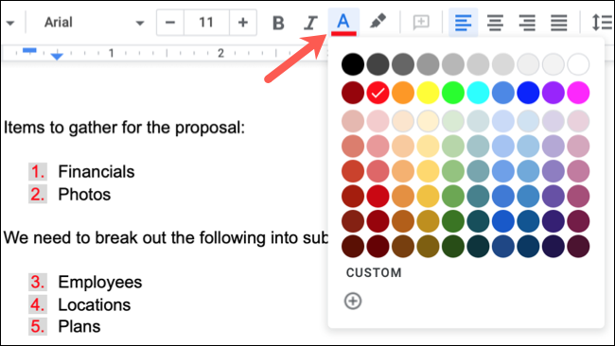Add a custom color with plus icon
Image resolution: width=615 pixels, height=346 pixels.
tap(353, 301)
